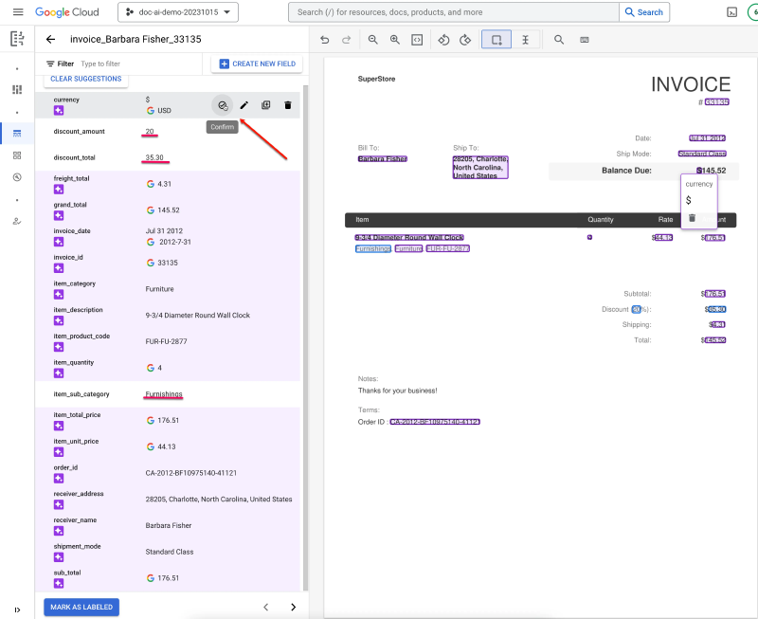Click the item_category value Furniture

(x=159, y=289)
